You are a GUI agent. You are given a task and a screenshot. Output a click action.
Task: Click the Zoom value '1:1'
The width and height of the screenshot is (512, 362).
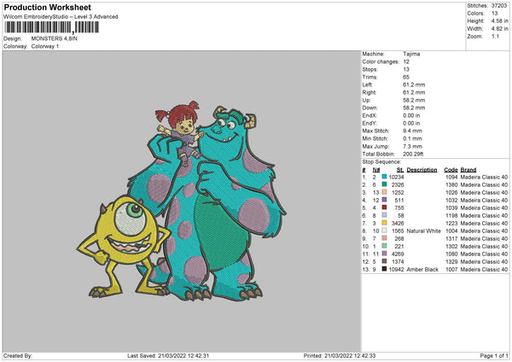495,36
